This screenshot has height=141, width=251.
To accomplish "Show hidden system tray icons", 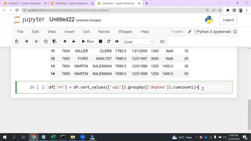I will 196,137.
